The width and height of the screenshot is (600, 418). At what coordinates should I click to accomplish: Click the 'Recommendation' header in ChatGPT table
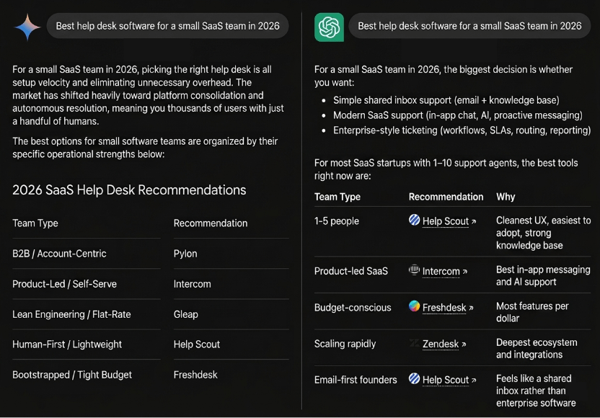coord(446,197)
